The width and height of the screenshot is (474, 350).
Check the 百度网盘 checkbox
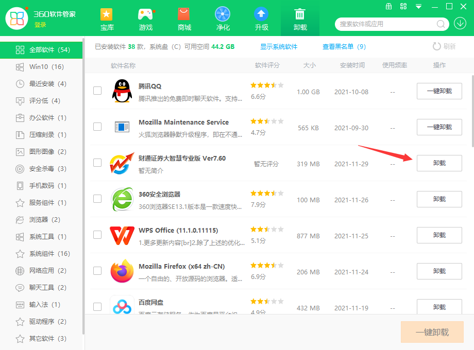point(97,307)
